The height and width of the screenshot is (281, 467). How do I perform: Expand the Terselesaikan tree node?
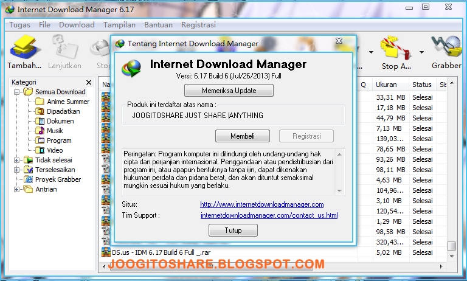click(x=16, y=170)
